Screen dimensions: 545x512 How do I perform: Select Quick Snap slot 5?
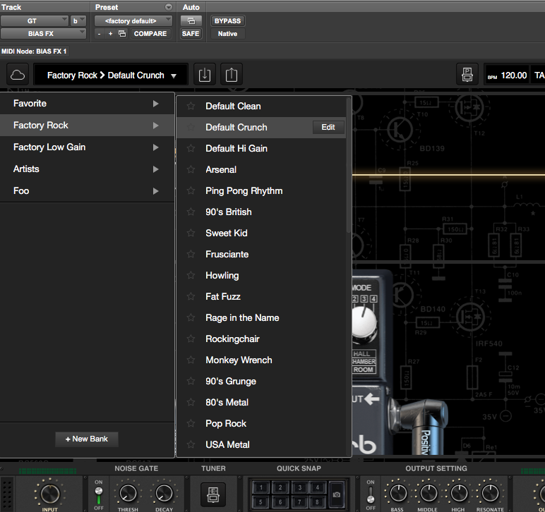coord(261,502)
